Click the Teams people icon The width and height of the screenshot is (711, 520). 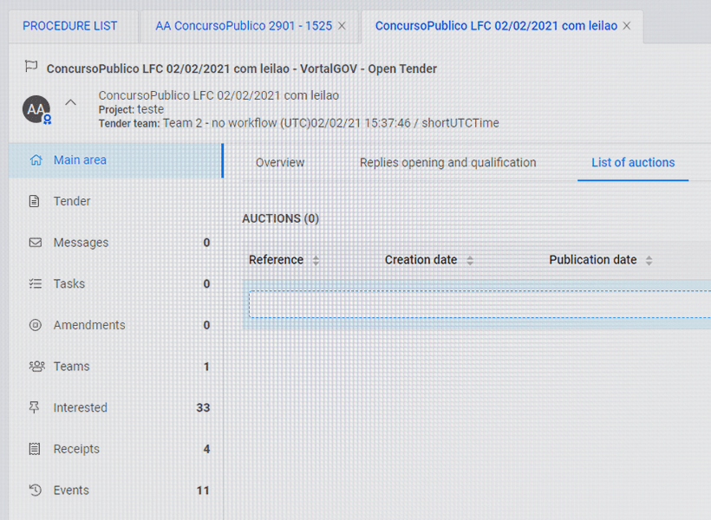(36, 367)
